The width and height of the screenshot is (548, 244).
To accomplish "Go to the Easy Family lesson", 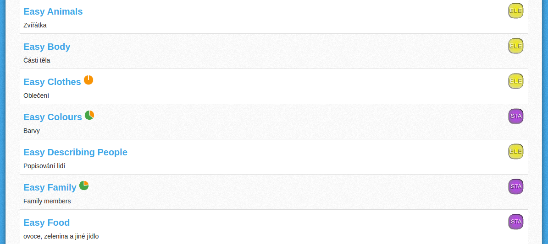I will coord(50,187).
